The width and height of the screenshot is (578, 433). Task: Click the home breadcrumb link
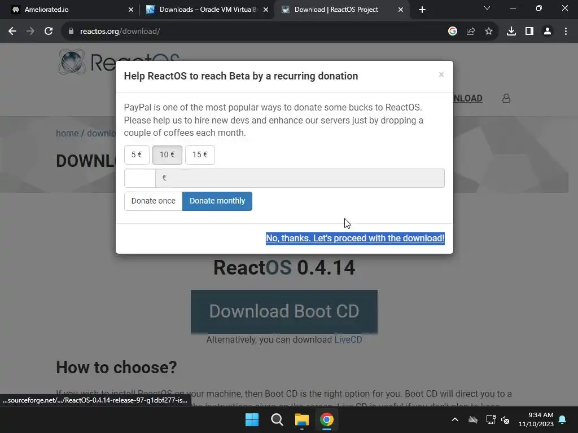tap(67, 133)
